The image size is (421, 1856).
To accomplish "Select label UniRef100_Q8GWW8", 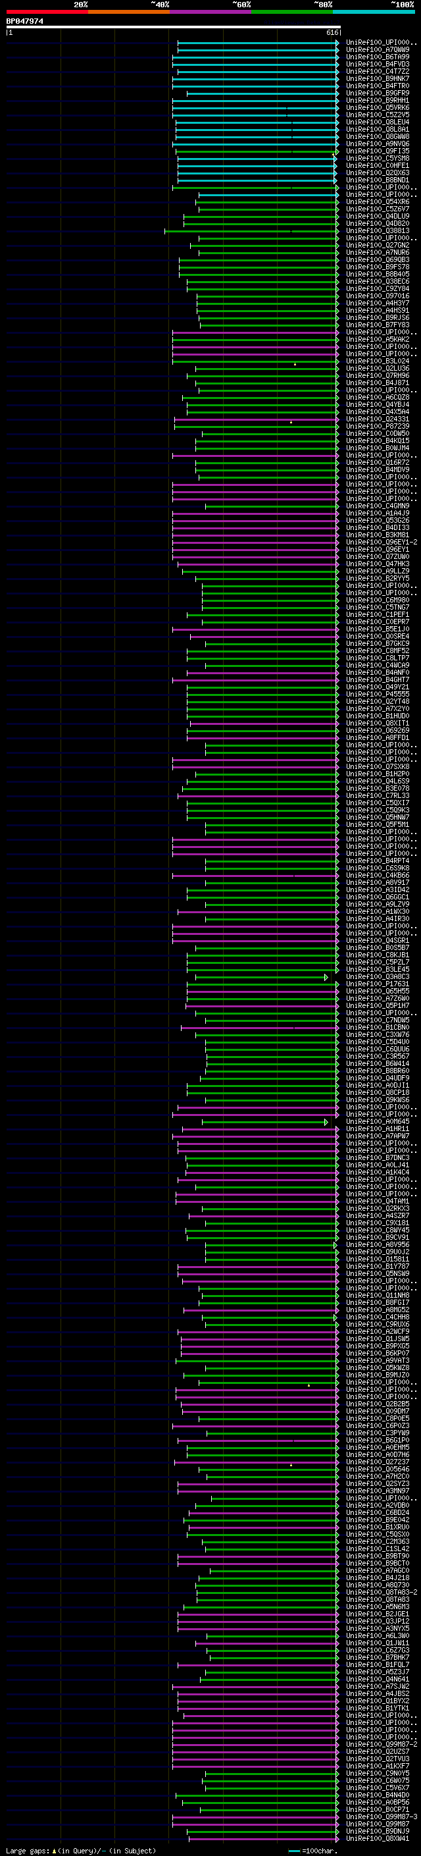I will pos(377,137).
